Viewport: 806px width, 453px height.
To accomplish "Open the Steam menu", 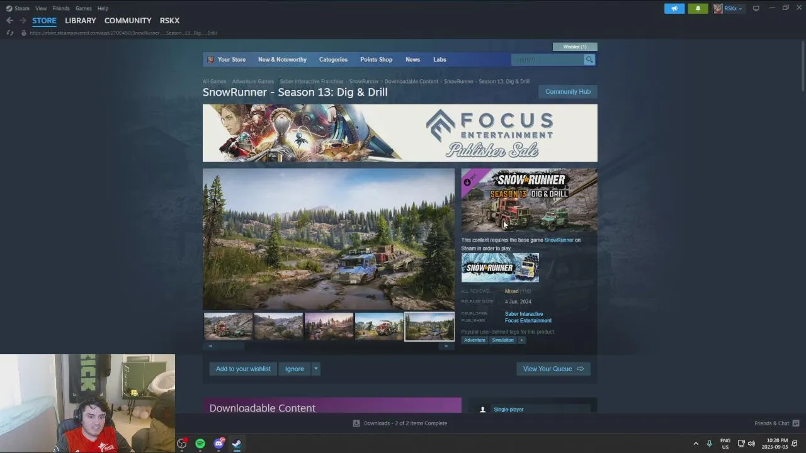I will [x=22, y=8].
